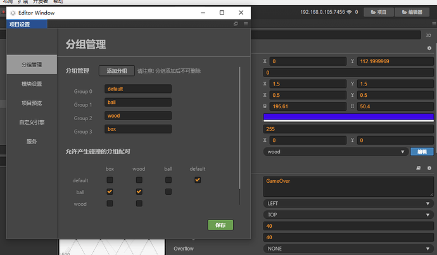Click the rotation field showing 0
This screenshot has width=437, height=255.
348,73
